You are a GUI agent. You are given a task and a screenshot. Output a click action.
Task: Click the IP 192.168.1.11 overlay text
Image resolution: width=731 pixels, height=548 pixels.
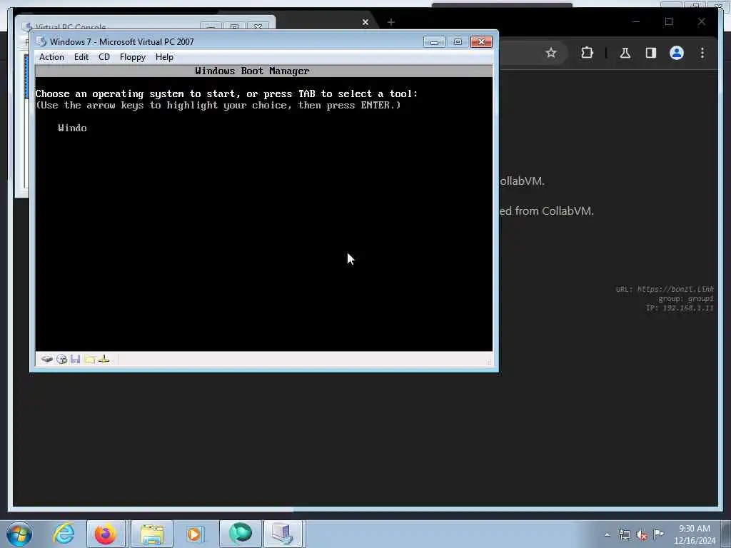pyautogui.click(x=680, y=308)
